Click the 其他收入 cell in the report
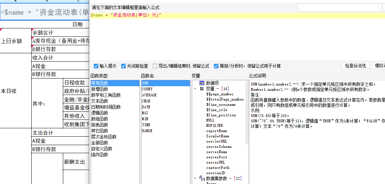Viewport: 385px width, 184px height. [76, 116]
